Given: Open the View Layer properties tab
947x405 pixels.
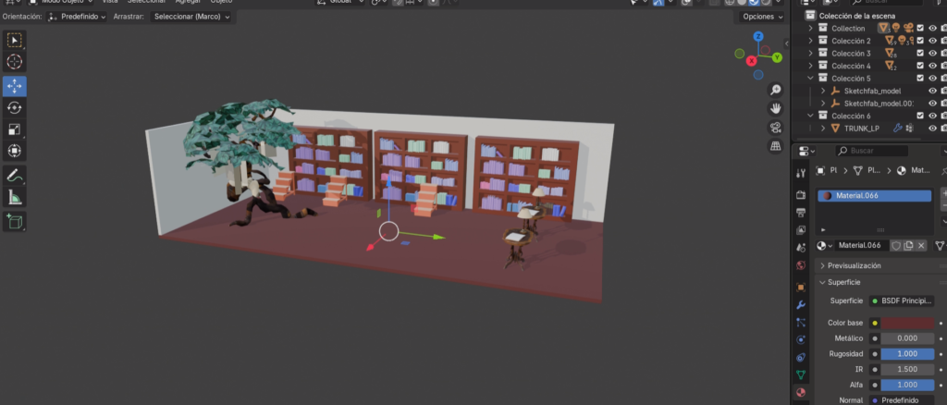Looking at the screenshot, I should [801, 230].
